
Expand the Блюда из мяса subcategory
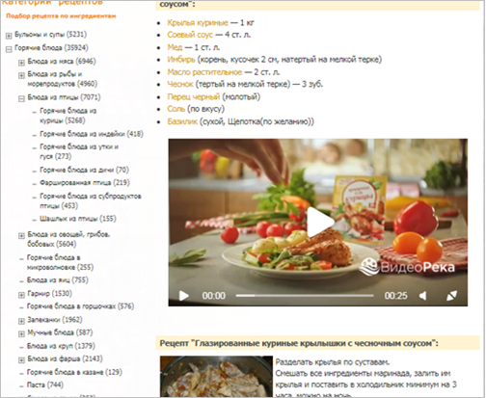click(21, 63)
